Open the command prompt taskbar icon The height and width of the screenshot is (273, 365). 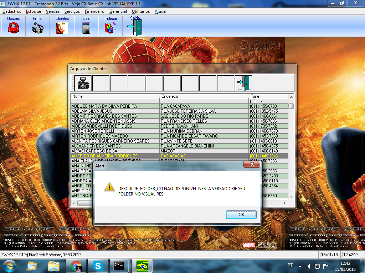click(120, 266)
